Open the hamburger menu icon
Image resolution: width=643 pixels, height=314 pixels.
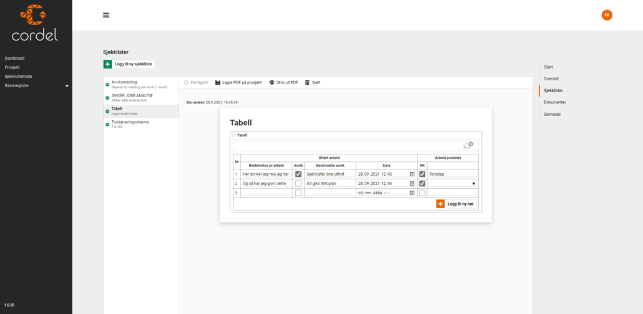click(106, 15)
